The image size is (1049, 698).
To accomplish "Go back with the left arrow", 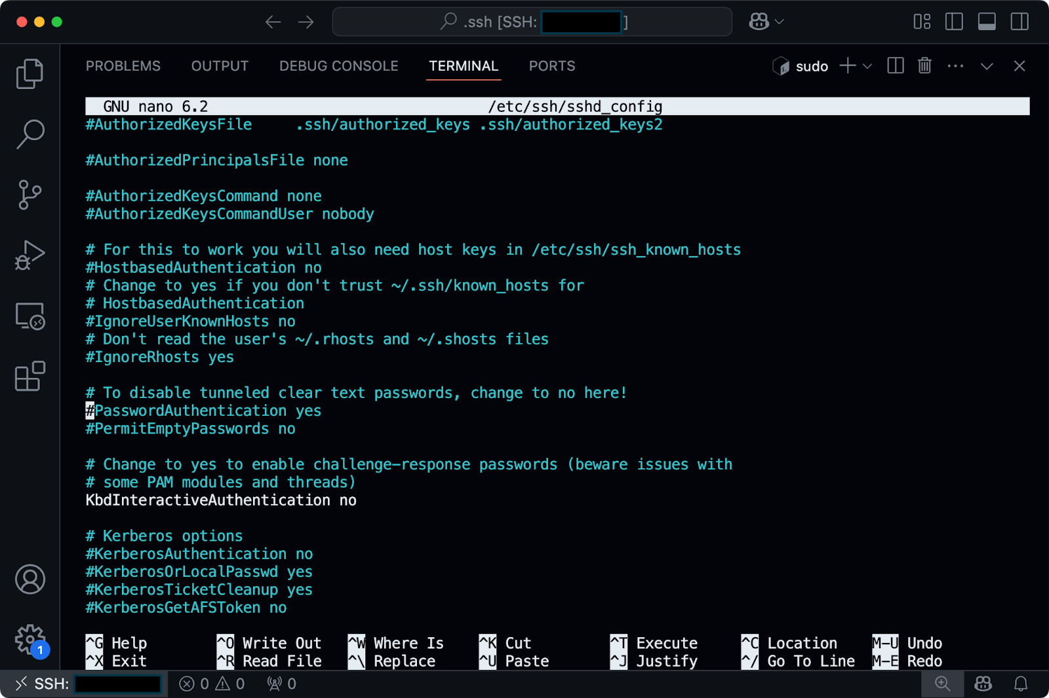I will (x=273, y=22).
